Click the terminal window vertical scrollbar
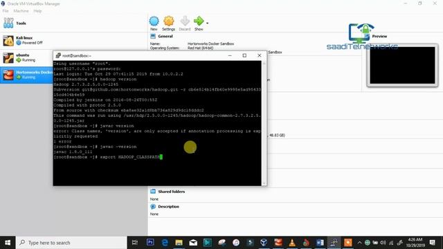443x249 pixels. click(x=264, y=123)
